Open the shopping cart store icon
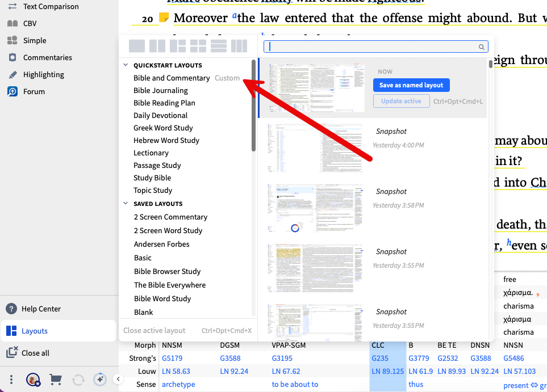This screenshot has height=392, width=547. click(x=56, y=380)
